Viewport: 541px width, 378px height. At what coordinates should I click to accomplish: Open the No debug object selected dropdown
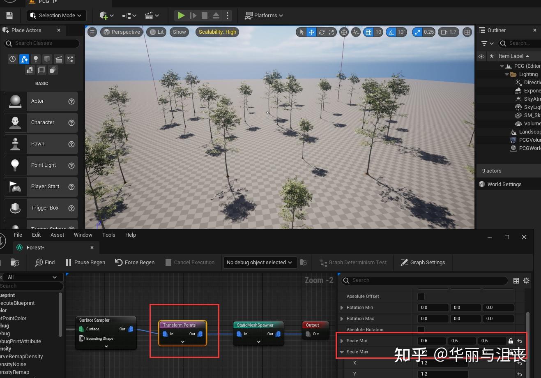(x=259, y=263)
